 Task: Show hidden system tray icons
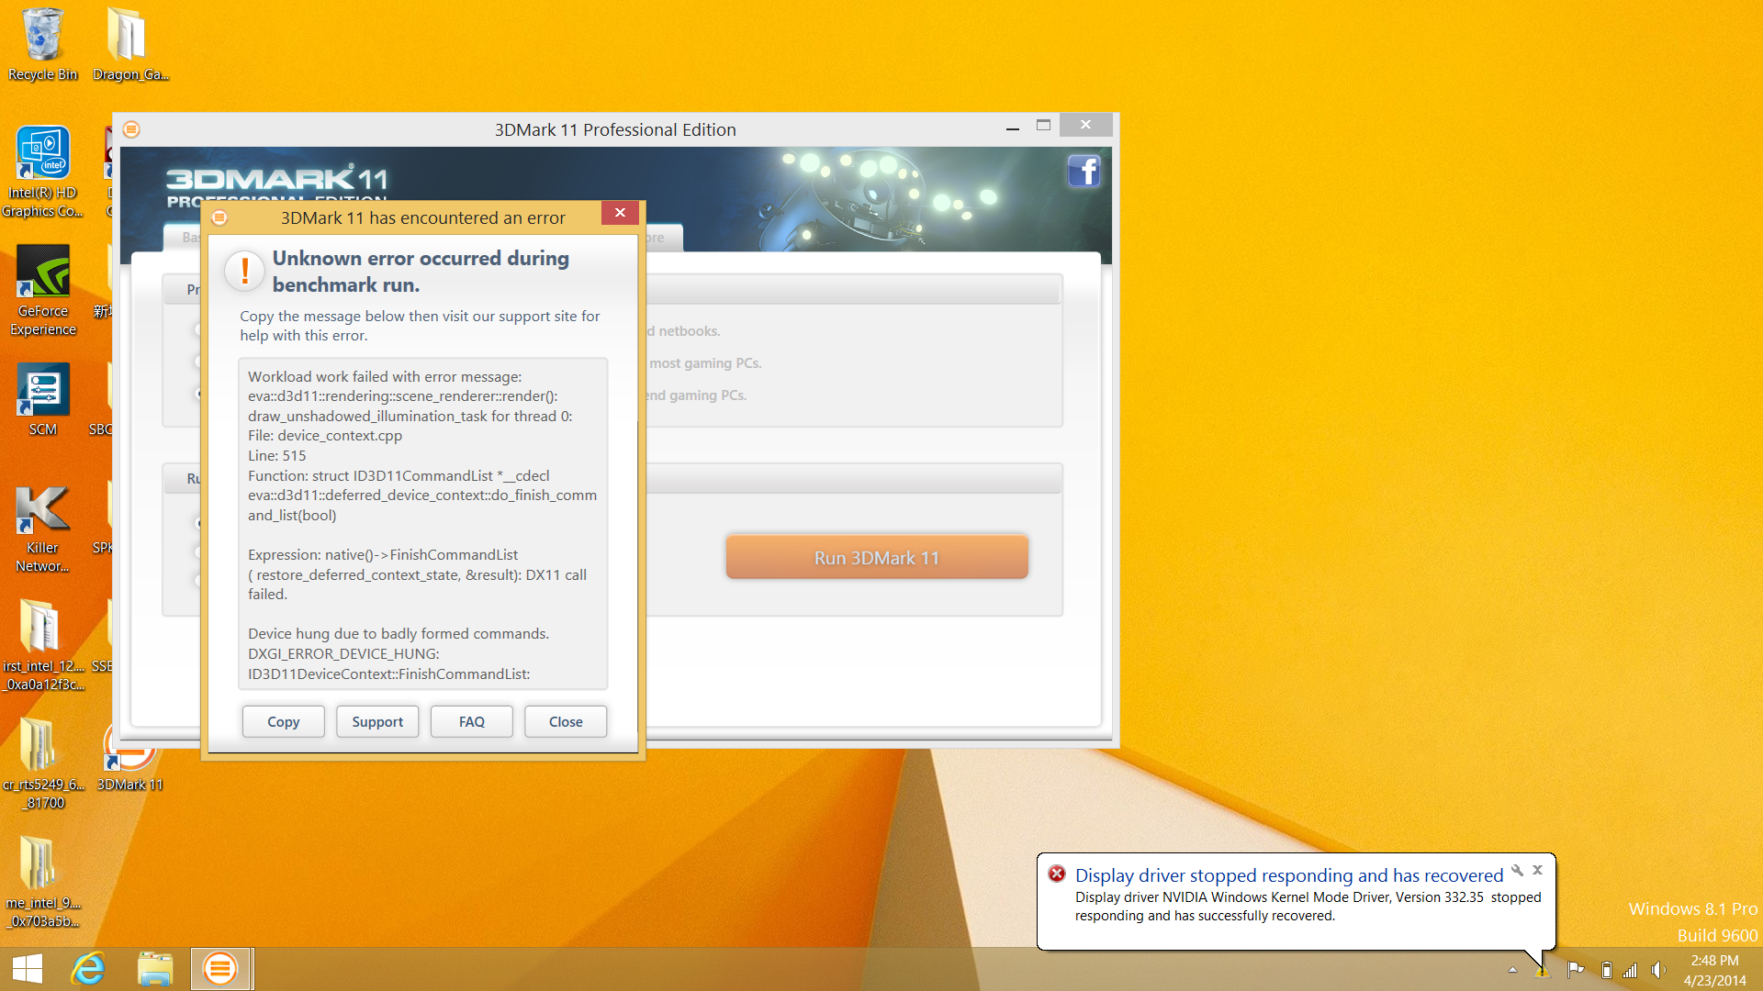click(1512, 970)
